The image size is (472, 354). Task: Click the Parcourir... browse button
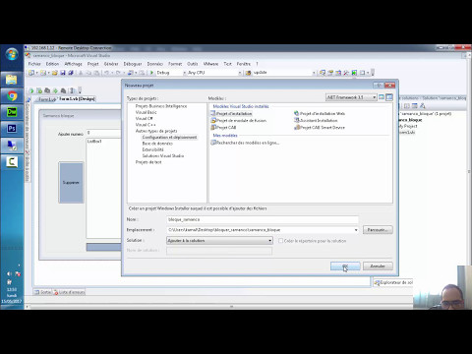pyautogui.click(x=378, y=230)
